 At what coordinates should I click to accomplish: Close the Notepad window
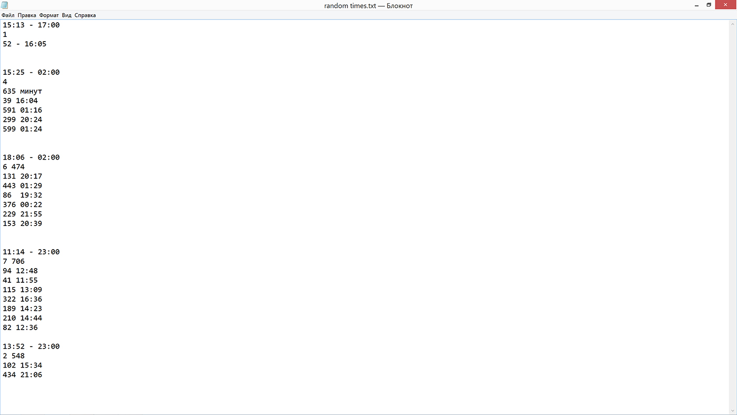[725, 5]
